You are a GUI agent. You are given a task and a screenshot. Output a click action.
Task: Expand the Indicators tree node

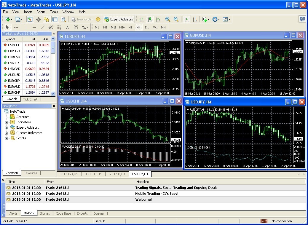[6, 122]
